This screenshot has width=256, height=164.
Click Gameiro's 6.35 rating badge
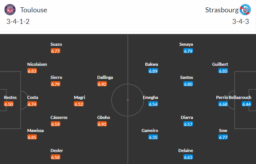pyautogui.click(x=153, y=137)
